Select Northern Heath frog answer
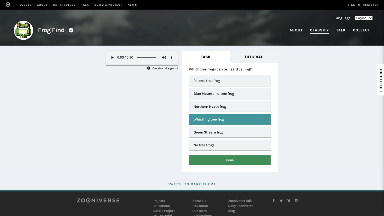Viewport: 384px width, 216px height. [230, 106]
